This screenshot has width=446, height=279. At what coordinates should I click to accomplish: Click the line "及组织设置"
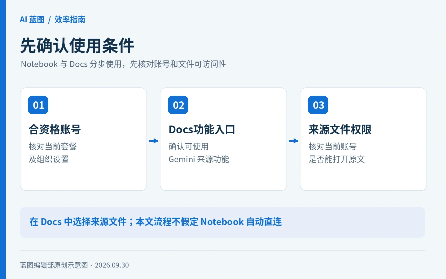click(x=49, y=159)
